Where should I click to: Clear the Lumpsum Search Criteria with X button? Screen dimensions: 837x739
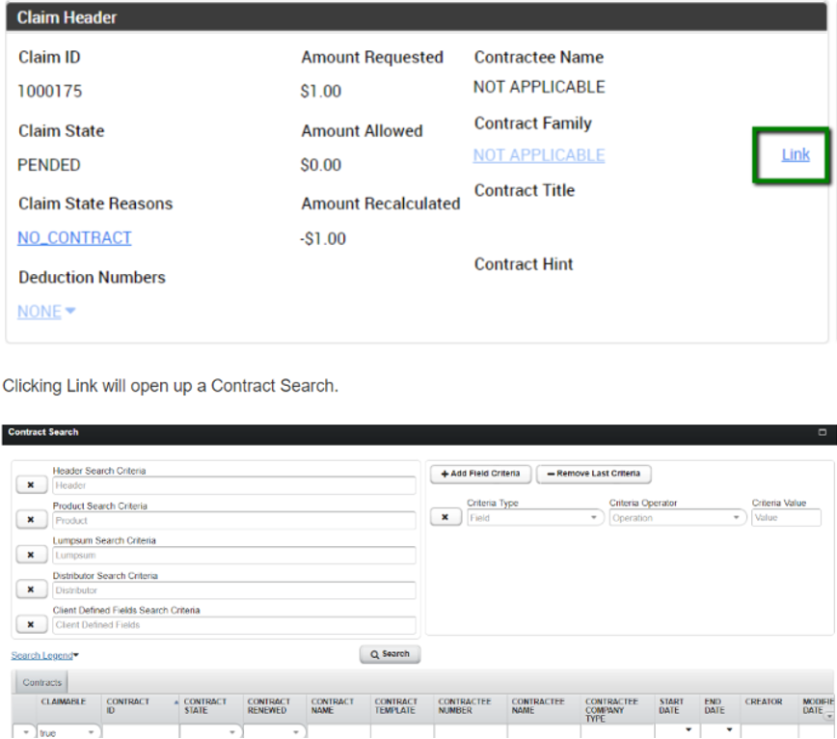point(31,555)
